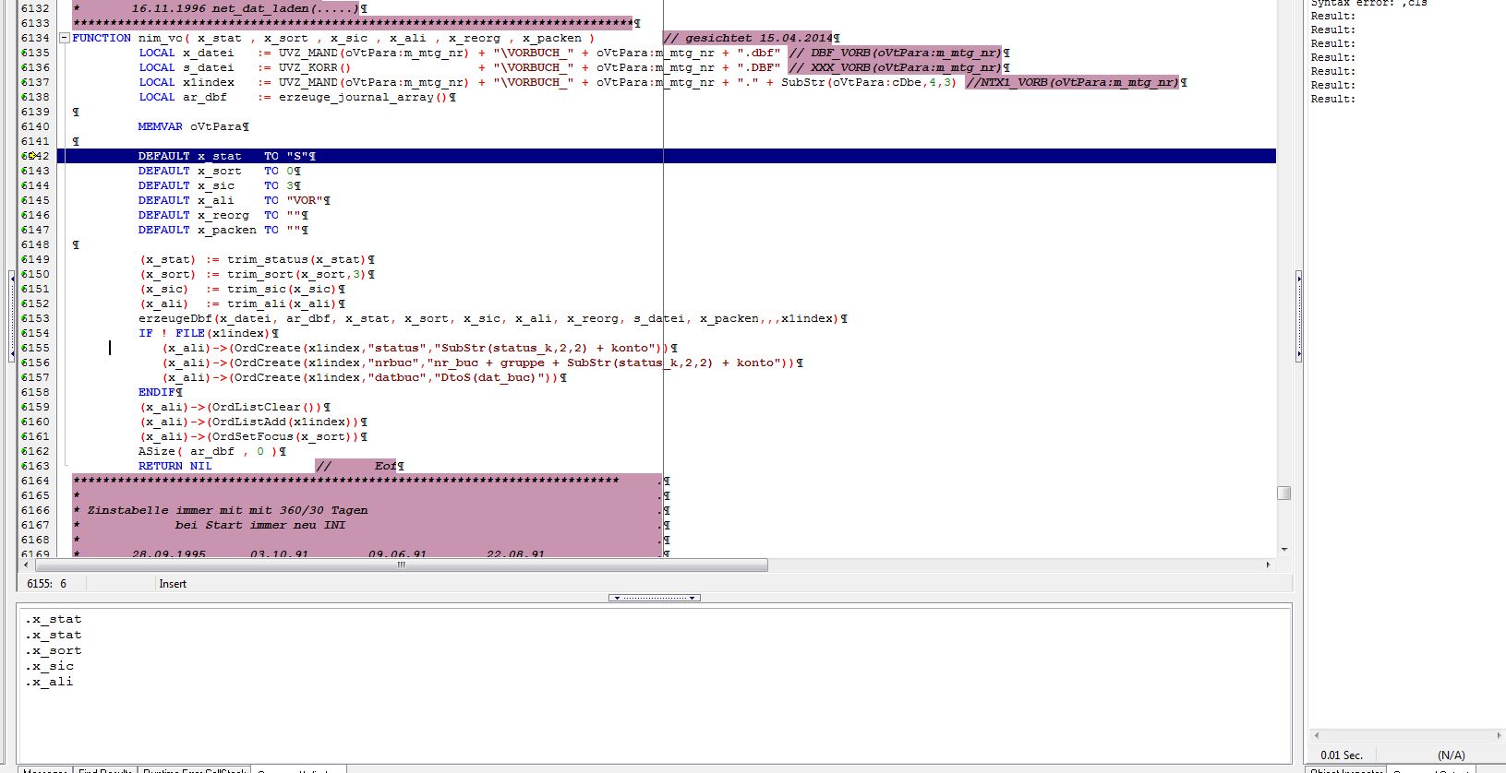
Task: Open the Runtime Error CallStack tab
Action: click(x=194, y=769)
